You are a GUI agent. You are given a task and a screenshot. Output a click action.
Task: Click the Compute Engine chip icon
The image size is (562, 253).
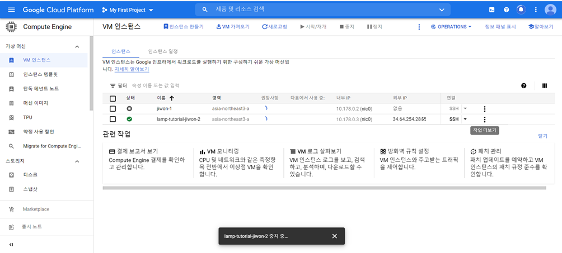tap(11, 27)
